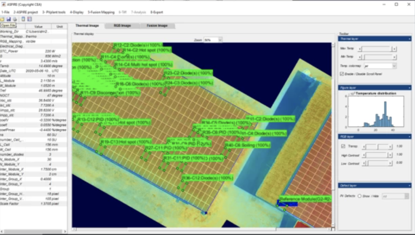
Task: Click the High Contrast slider track
Action: coord(377,155)
